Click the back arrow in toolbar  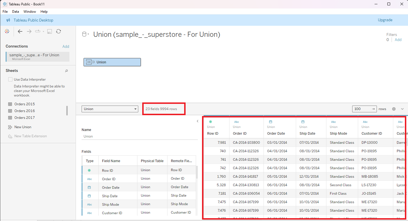coord(20,31)
